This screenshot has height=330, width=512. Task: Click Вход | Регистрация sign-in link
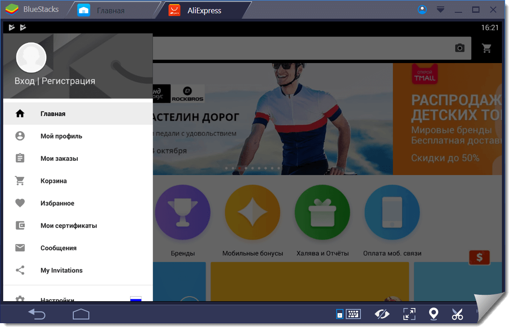pyautogui.click(x=55, y=81)
